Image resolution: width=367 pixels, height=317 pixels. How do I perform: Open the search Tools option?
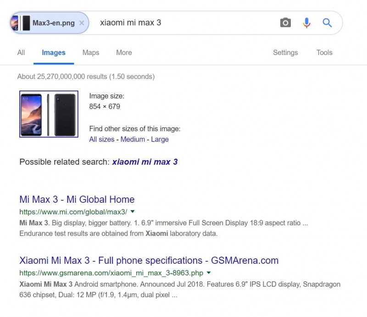[x=324, y=53]
